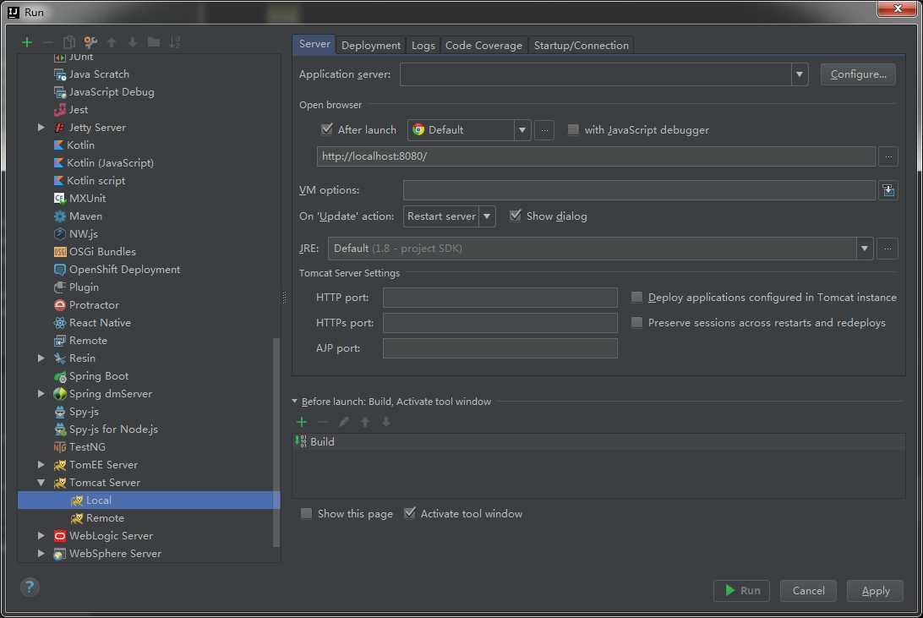Image resolution: width=923 pixels, height=618 pixels.
Task: Select Kotlin configuration type
Action: click(80, 145)
